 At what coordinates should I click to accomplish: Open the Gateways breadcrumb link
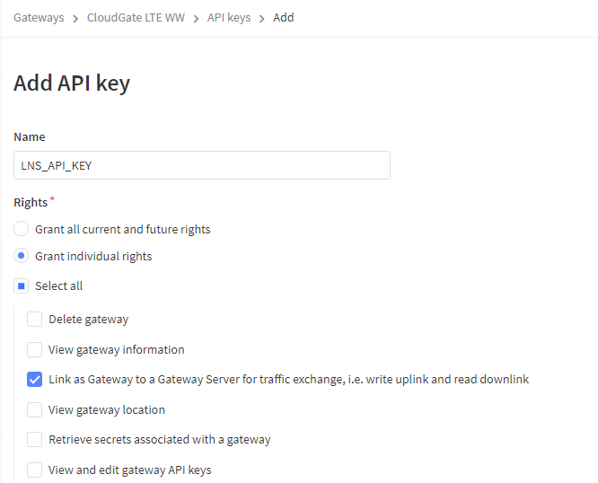(39, 18)
